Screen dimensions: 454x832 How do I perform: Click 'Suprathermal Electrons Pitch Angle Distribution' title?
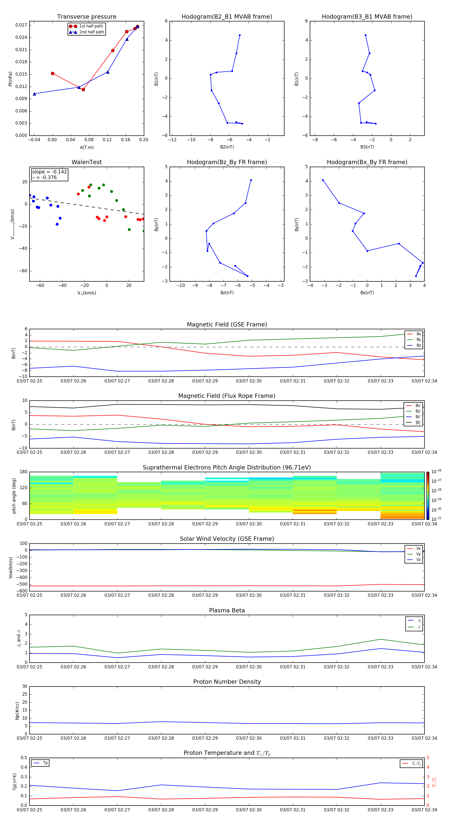[x=227, y=467]
